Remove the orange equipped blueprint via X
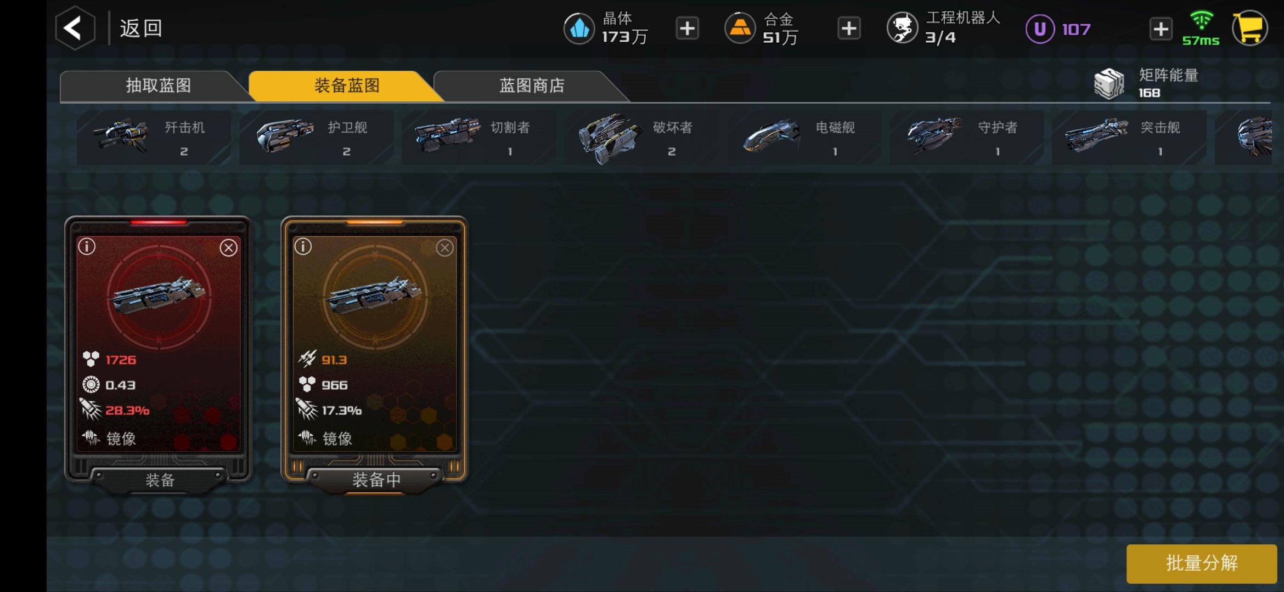 (x=444, y=248)
